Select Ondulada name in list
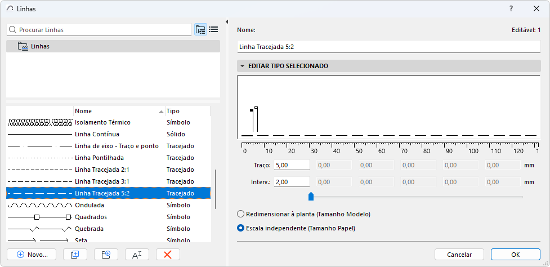 tap(90, 205)
